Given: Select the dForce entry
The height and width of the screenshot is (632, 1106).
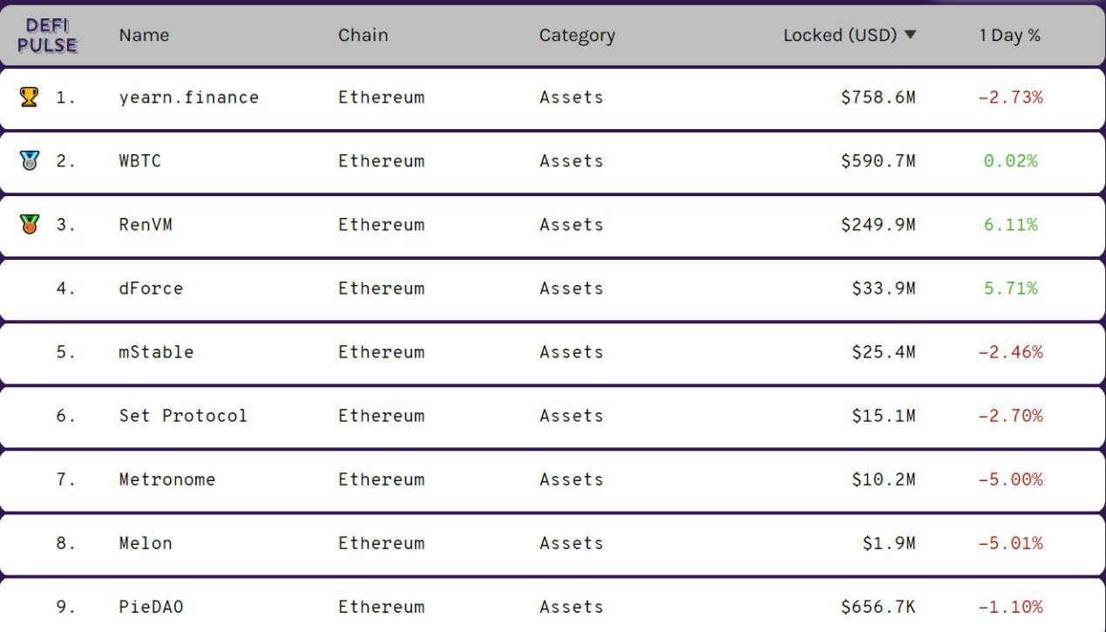Looking at the screenshot, I should pyautogui.click(x=151, y=289).
